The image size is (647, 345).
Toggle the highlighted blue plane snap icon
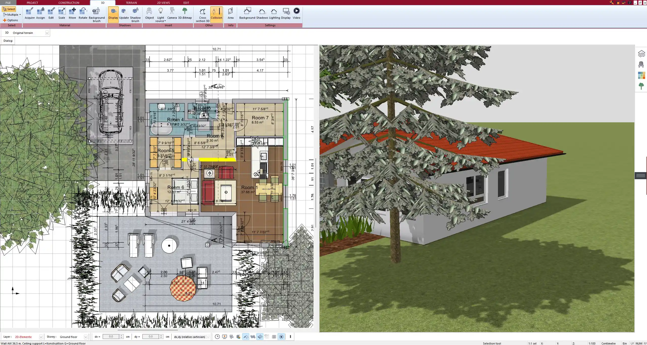(260, 337)
